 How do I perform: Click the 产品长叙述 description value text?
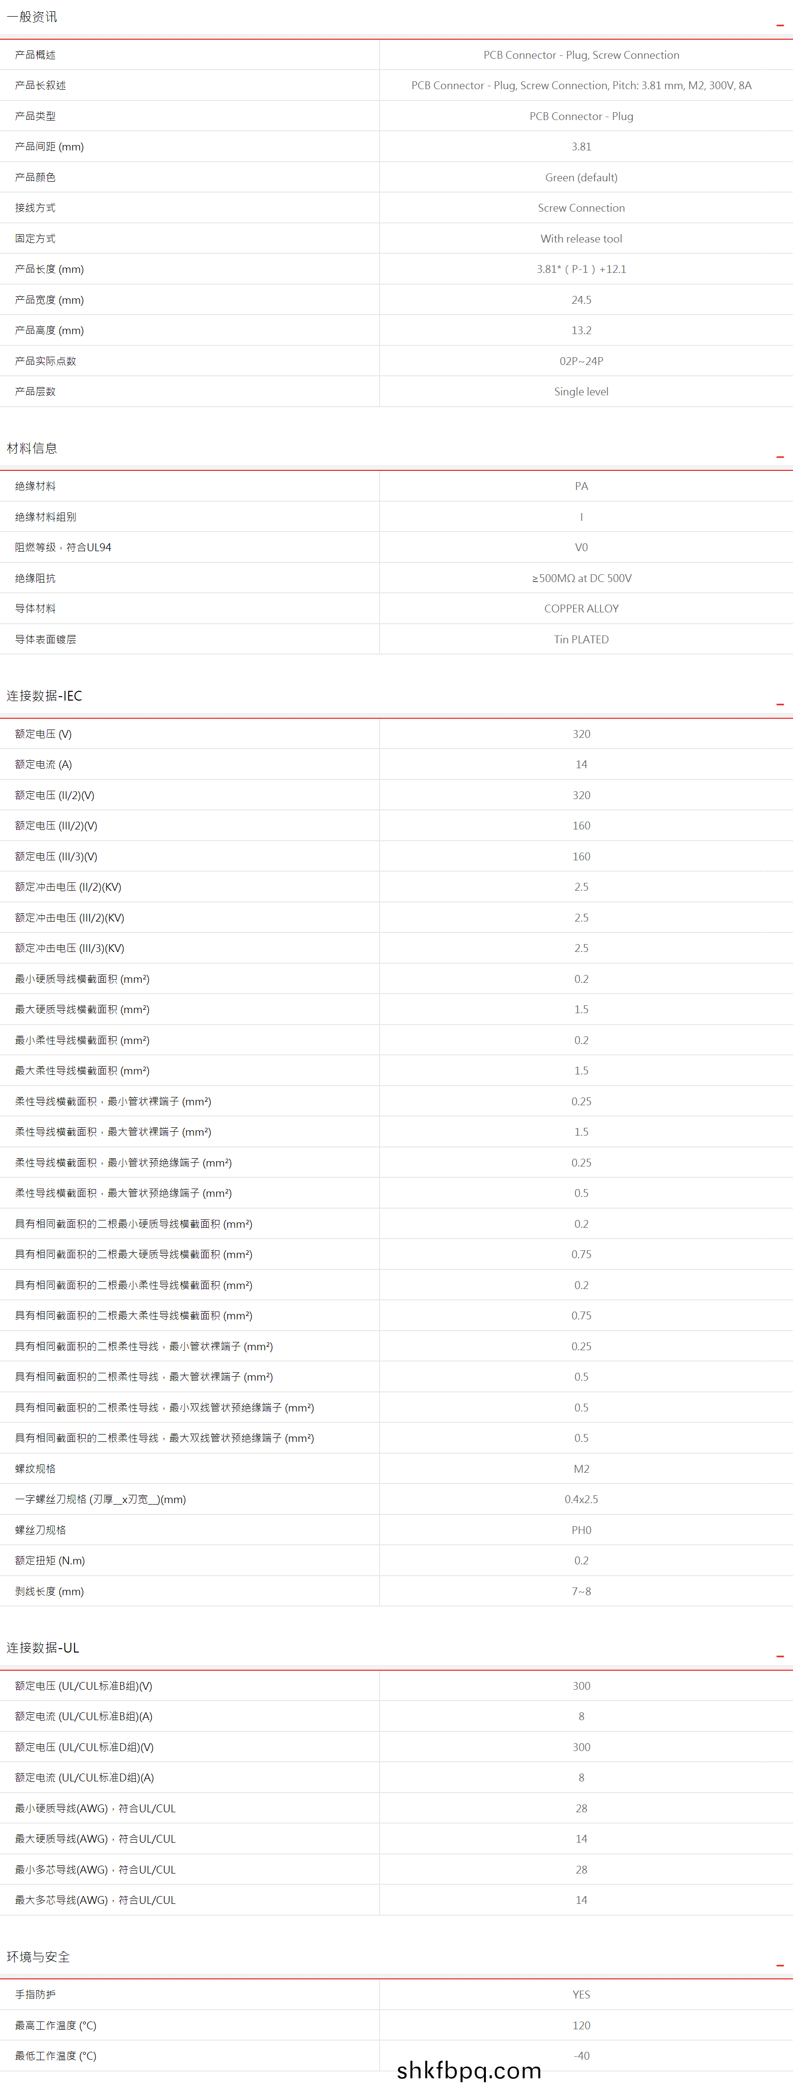pyautogui.click(x=581, y=85)
